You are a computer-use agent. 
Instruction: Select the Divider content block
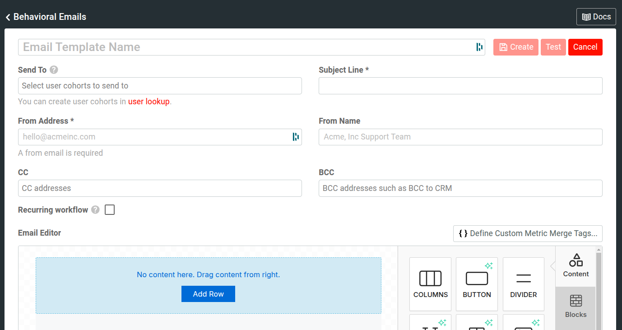click(x=523, y=284)
